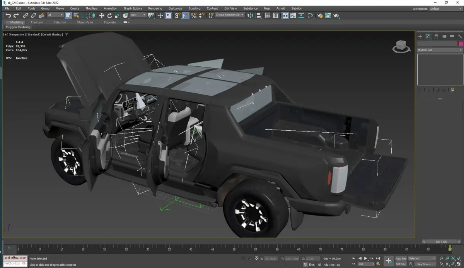Select the Unlink Selection tool icon
Image resolution: width=464 pixels, height=268 pixels.
pos(34,15)
